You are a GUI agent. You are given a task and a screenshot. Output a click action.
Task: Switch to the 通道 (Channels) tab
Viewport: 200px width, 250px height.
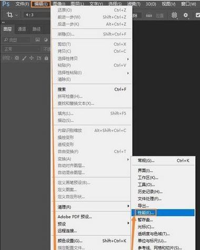(22, 29)
